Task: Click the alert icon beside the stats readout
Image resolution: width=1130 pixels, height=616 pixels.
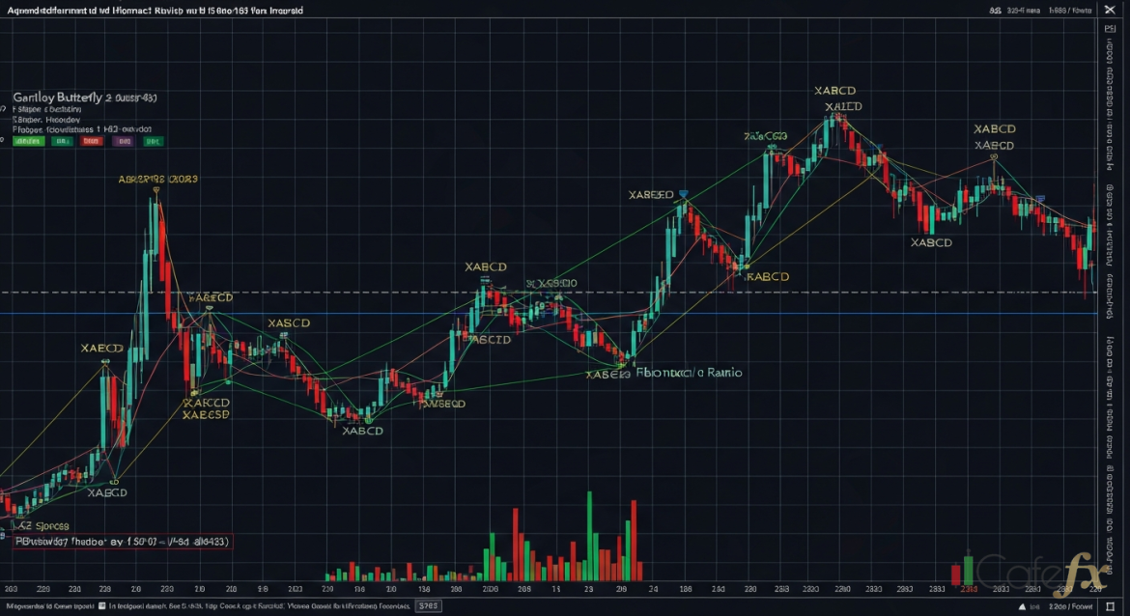Action: click(x=997, y=10)
